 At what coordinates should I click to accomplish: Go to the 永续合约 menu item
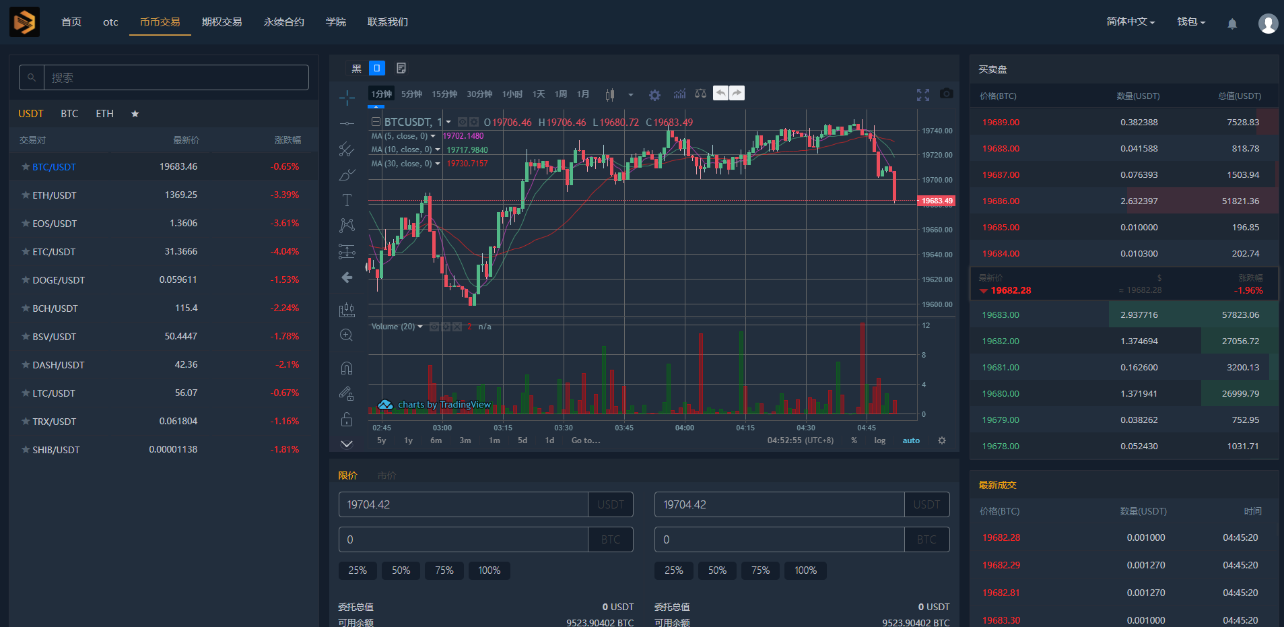[x=283, y=22]
